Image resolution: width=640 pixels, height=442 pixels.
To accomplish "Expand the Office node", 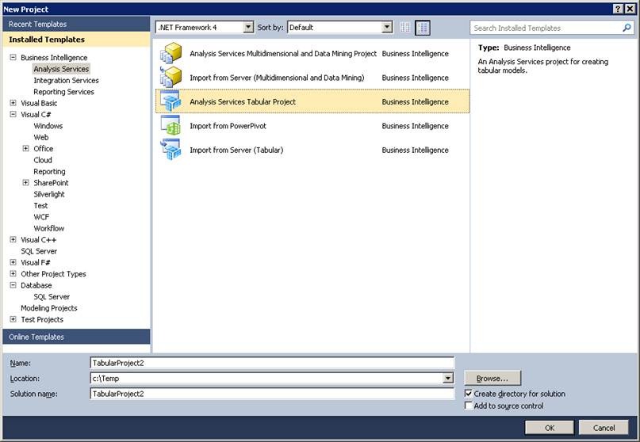I will click(x=25, y=148).
